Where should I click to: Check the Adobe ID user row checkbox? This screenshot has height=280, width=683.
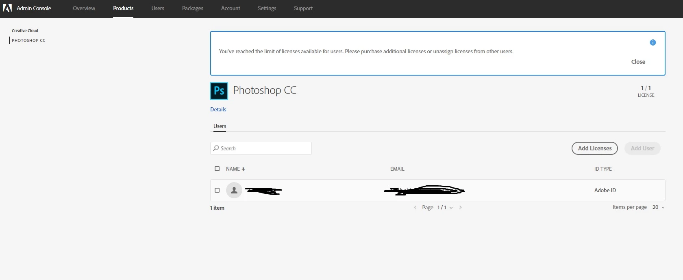217,190
